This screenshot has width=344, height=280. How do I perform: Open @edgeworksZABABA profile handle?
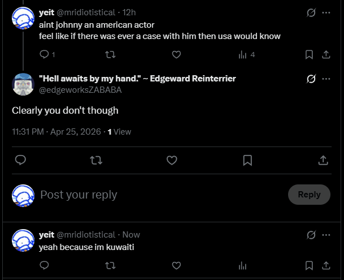(80, 90)
